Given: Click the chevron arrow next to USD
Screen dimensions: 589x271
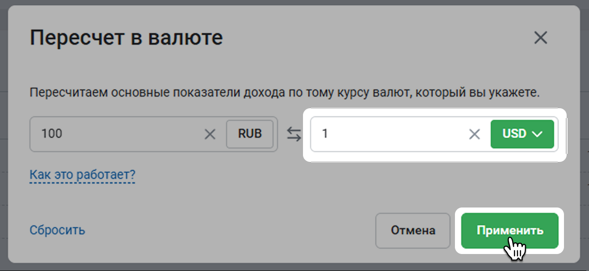Looking at the screenshot, I should (538, 134).
